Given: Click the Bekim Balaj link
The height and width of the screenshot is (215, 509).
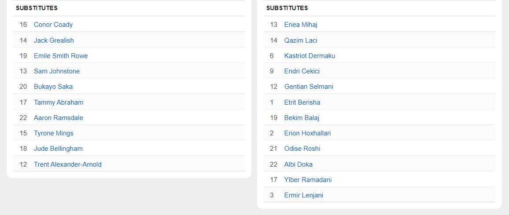Looking at the screenshot, I should pos(302,118).
